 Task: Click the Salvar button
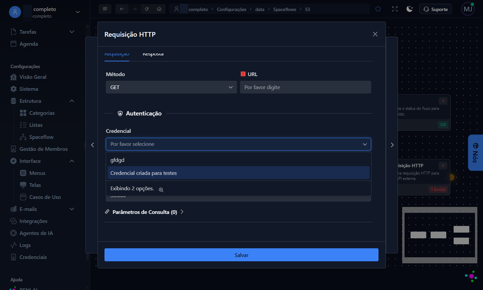tap(241, 255)
